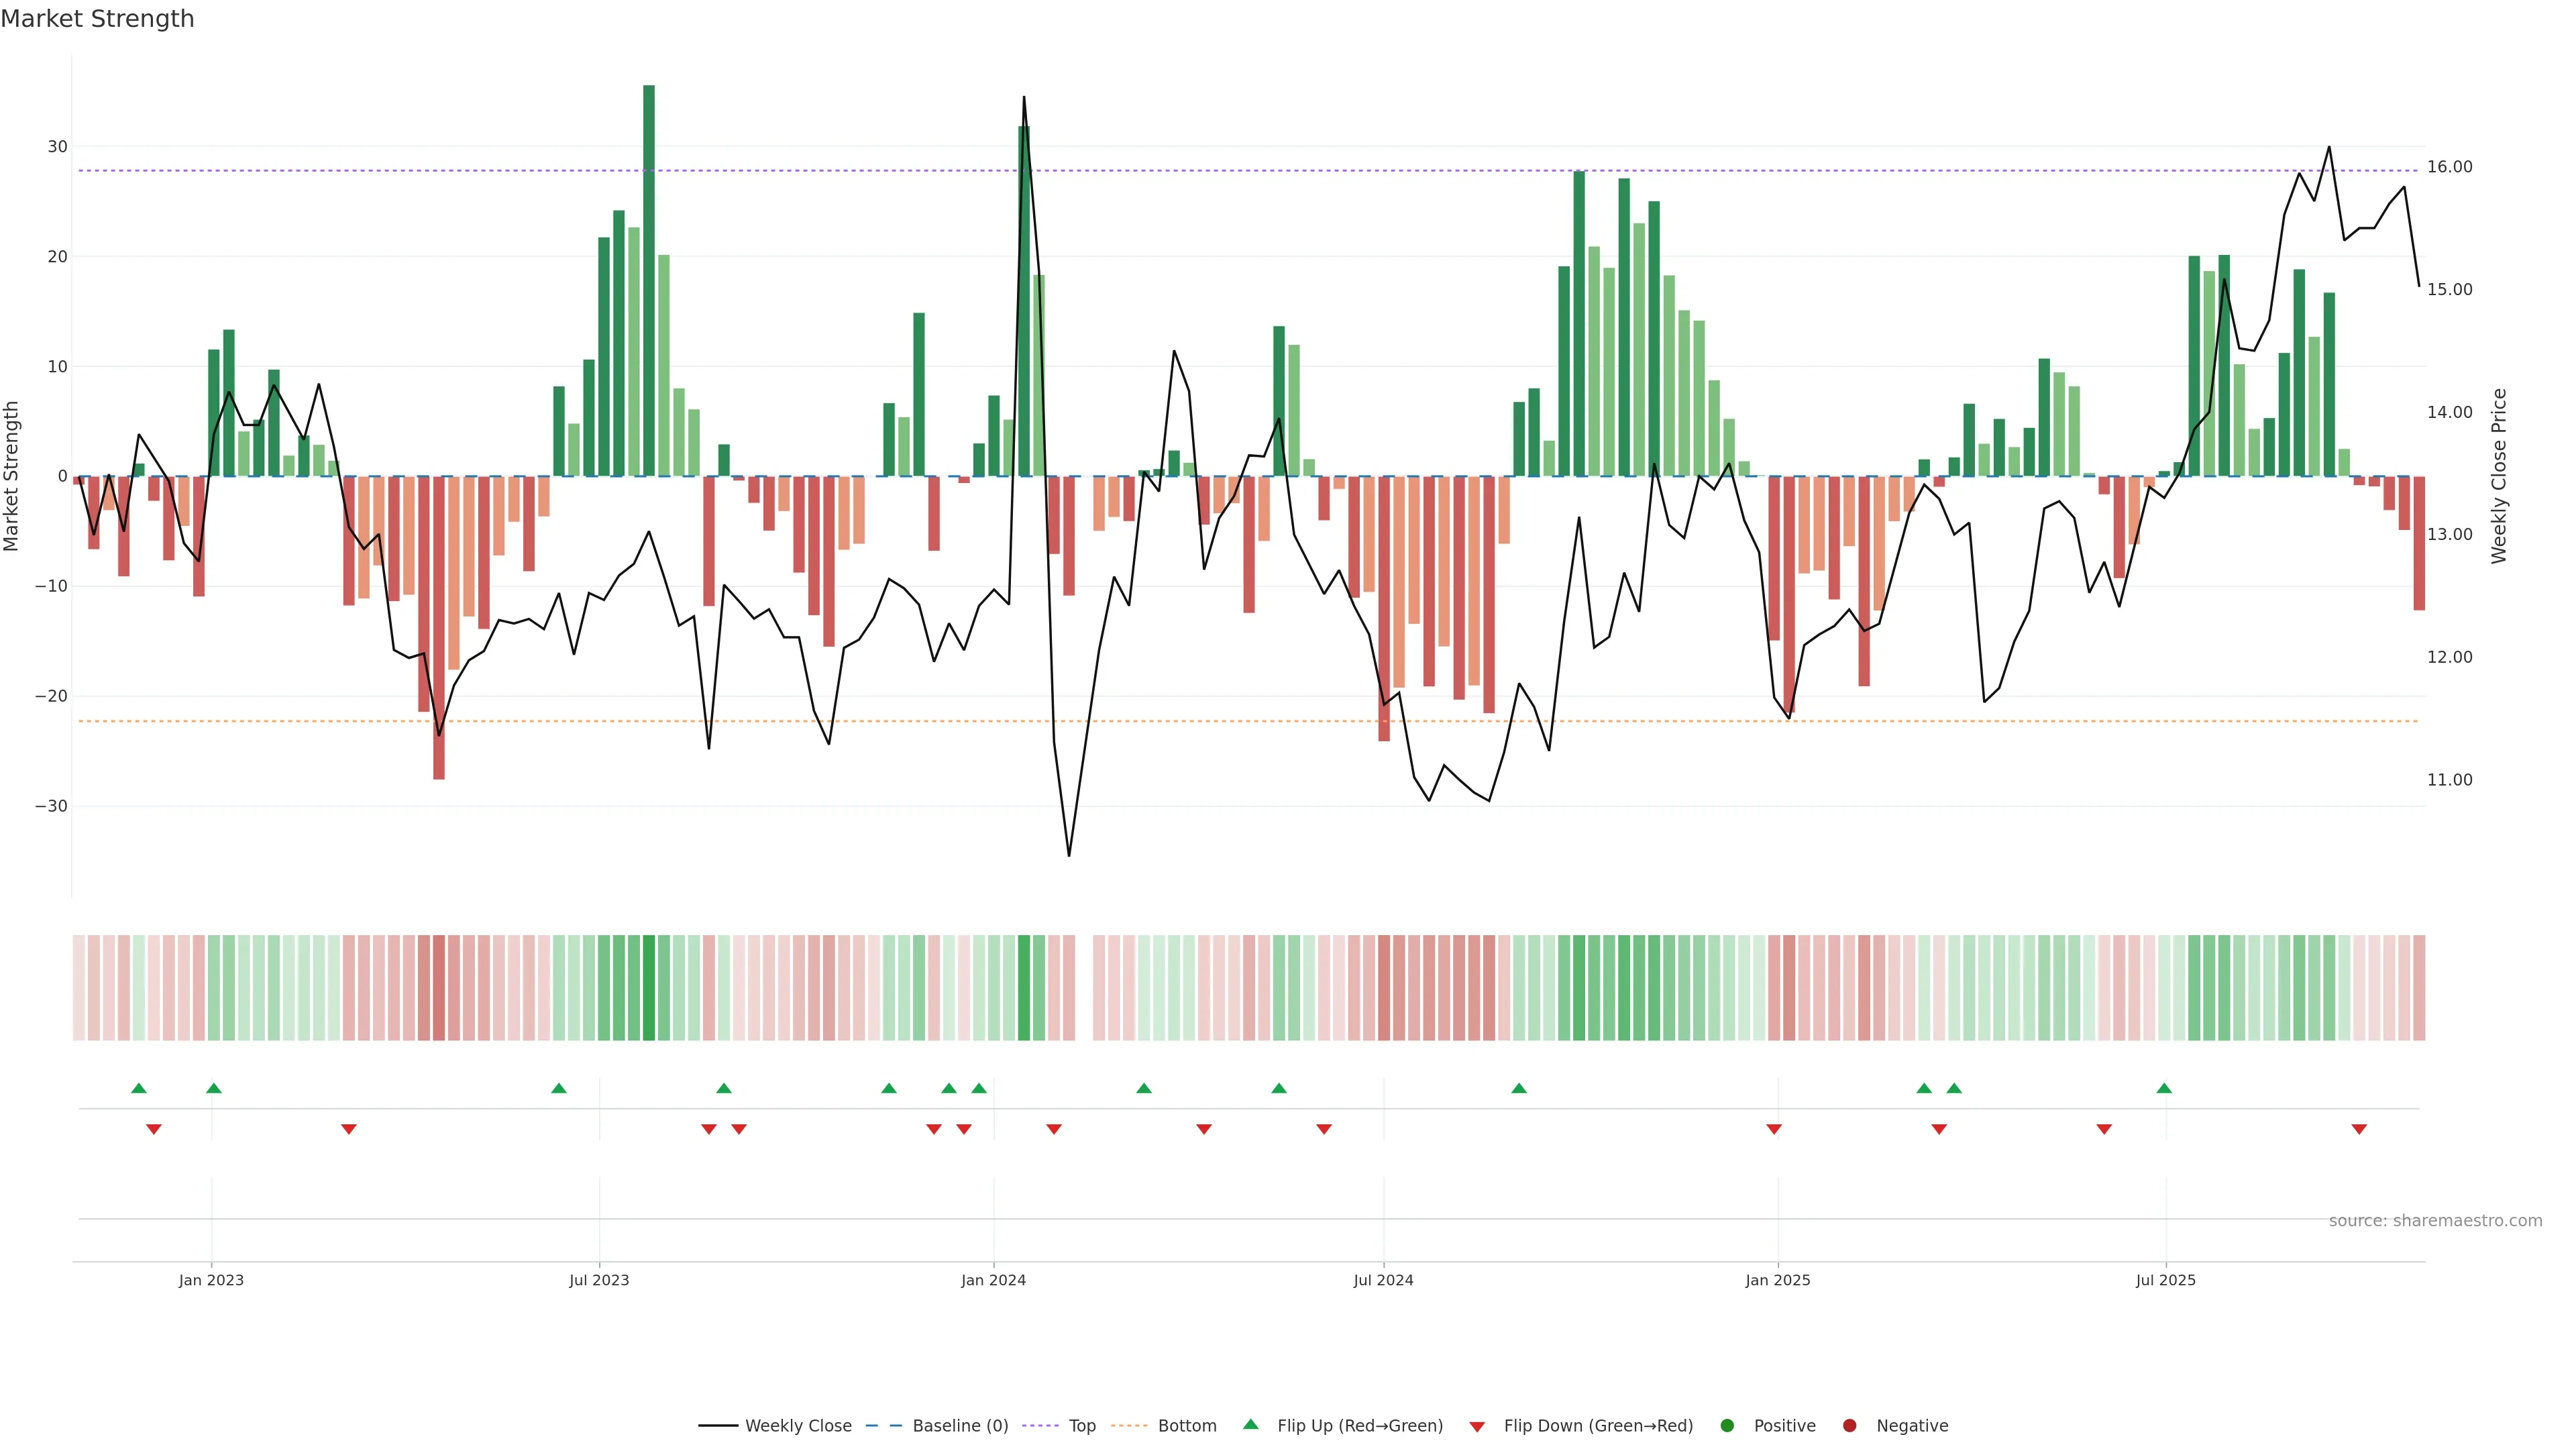This screenshot has height=1449, width=2576.
Task: Click the rightmost red flip-down marker in marker row
Action: (x=2359, y=1129)
